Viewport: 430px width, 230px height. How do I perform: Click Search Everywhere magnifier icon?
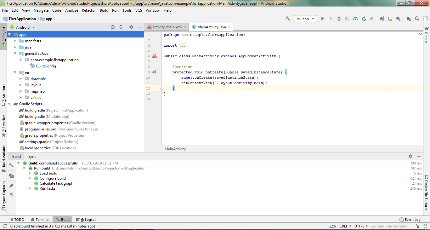click(417, 19)
